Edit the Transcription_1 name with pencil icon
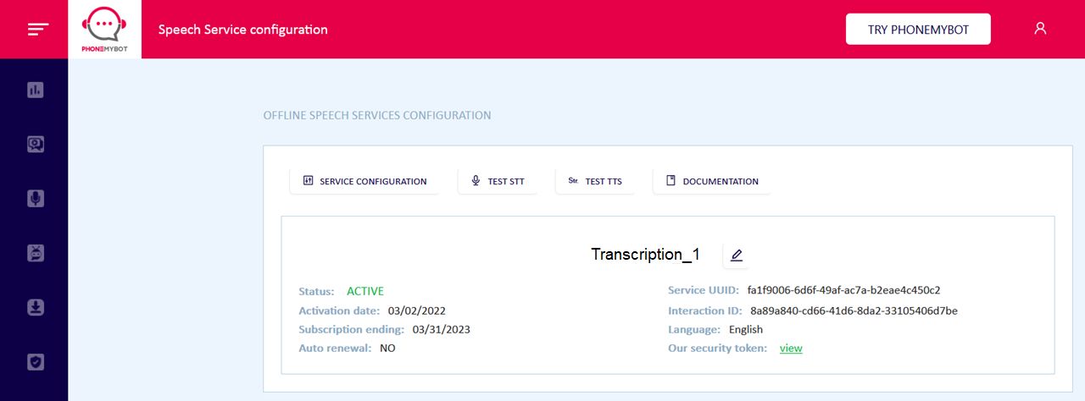This screenshot has width=1085, height=401. coord(736,255)
